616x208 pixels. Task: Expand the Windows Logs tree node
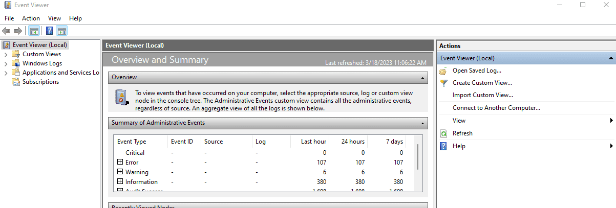[6, 63]
